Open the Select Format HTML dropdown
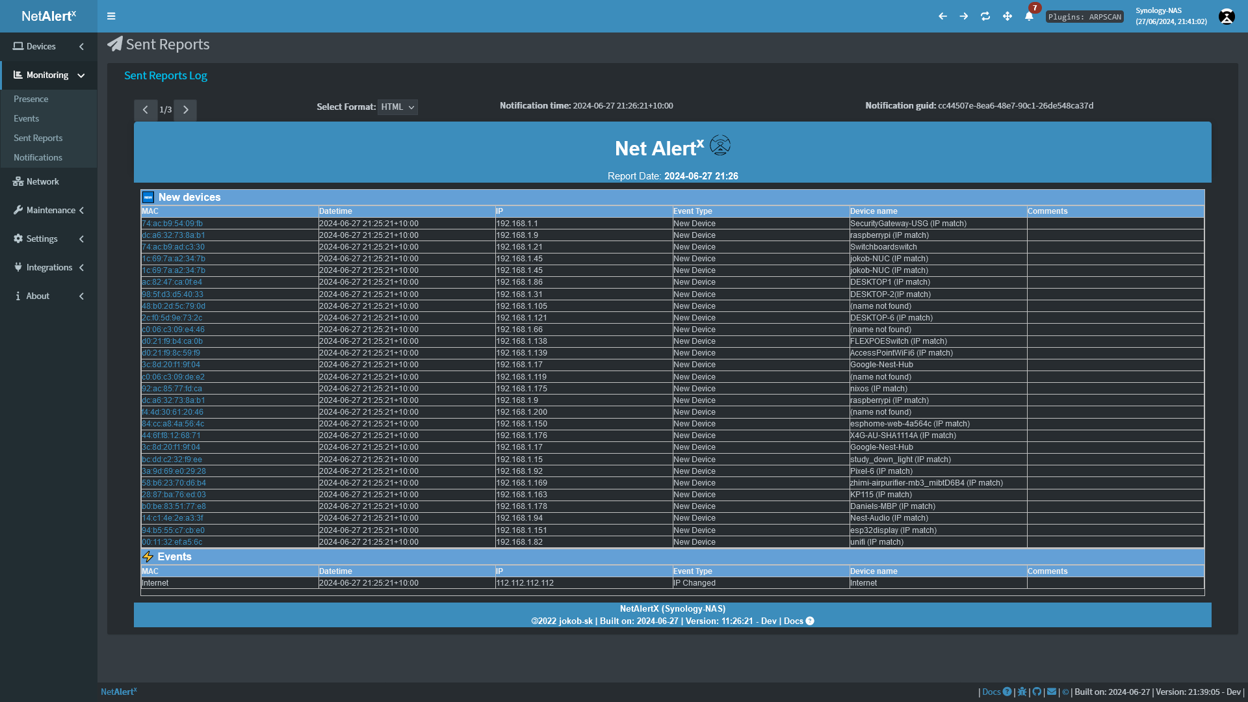This screenshot has width=1248, height=702. [x=397, y=107]
